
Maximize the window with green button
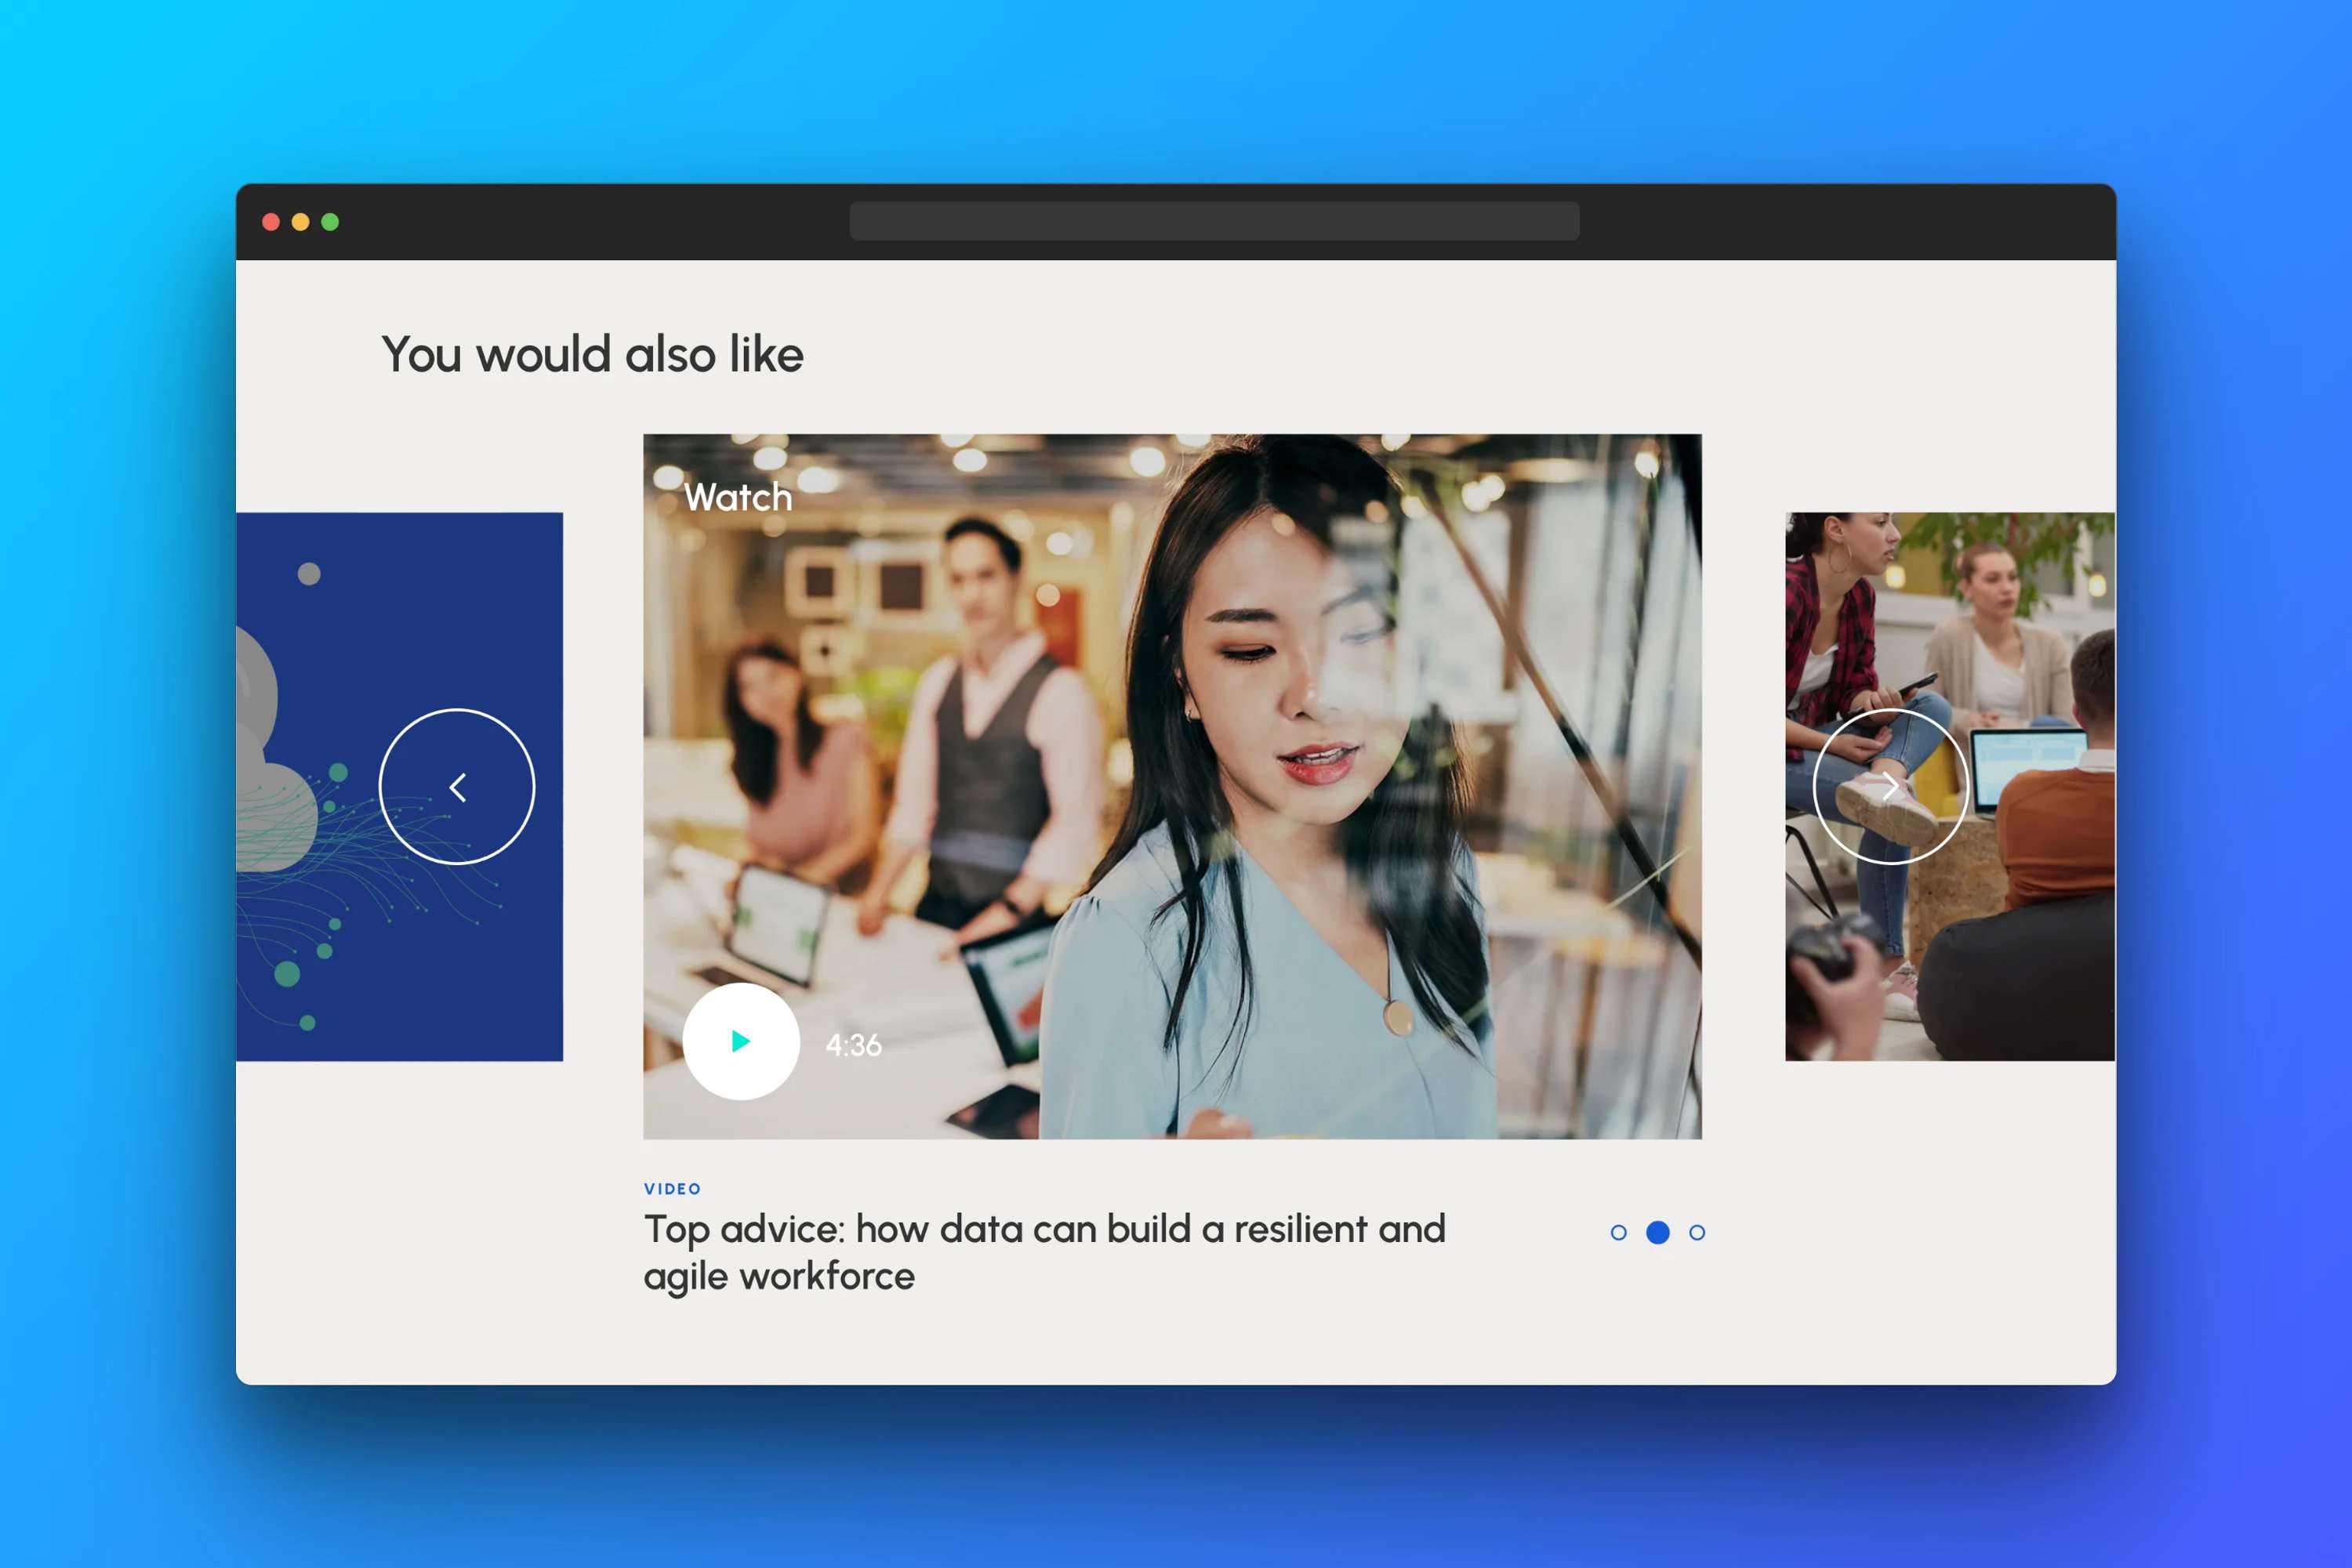pyautogui.click(x=330, y=222)
